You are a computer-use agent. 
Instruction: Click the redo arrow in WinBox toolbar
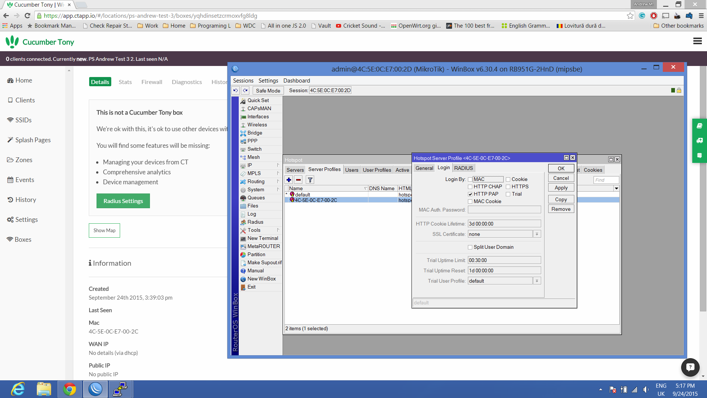[245, 90]
